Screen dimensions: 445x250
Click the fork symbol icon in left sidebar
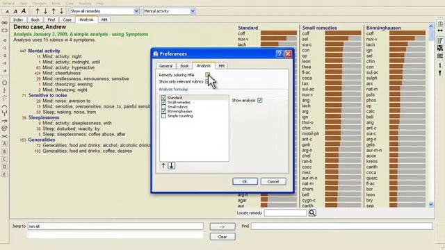coord(5,113)
